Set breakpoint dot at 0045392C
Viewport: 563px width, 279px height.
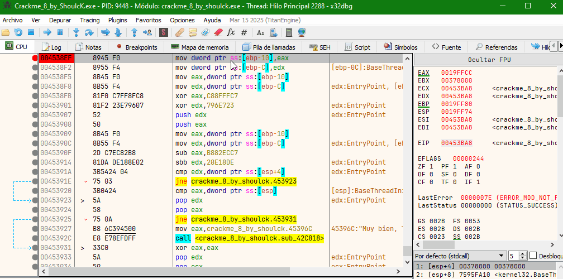(x=35, y=238)
